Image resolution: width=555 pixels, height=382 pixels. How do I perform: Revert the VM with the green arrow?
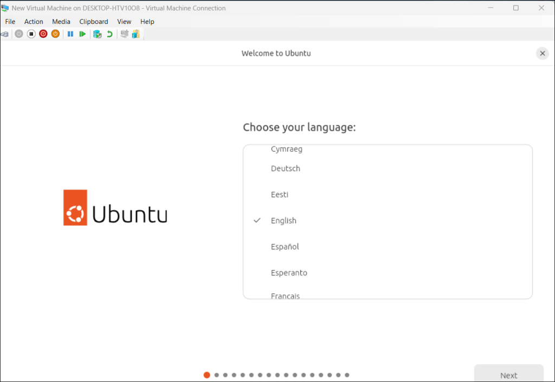pos(109,34)
